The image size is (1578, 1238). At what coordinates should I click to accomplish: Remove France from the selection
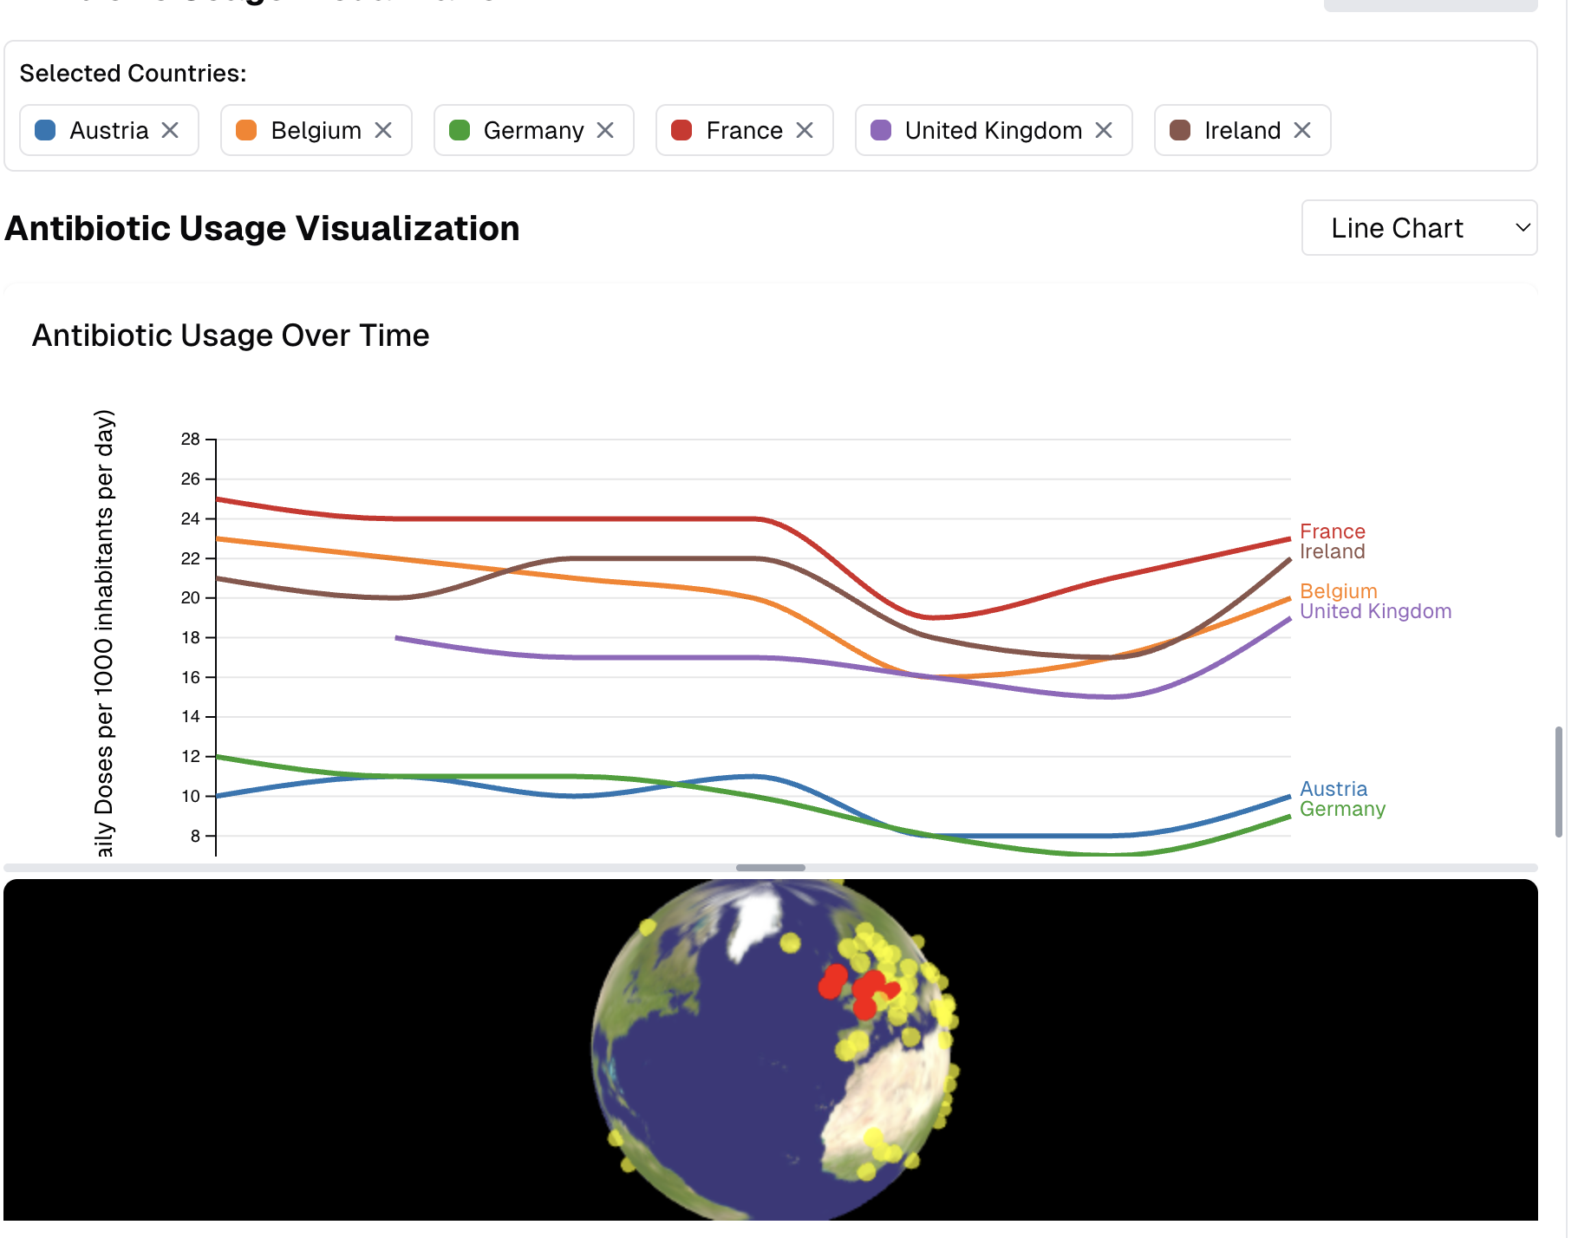coord(805,130)
